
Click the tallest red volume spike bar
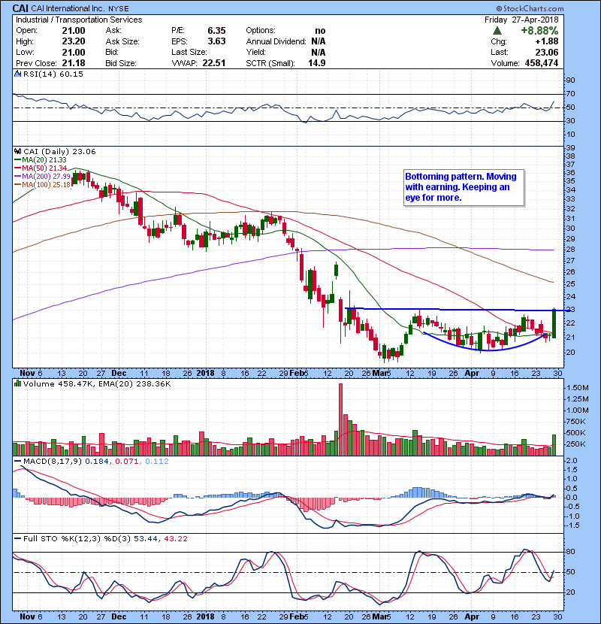click(340, 420)
